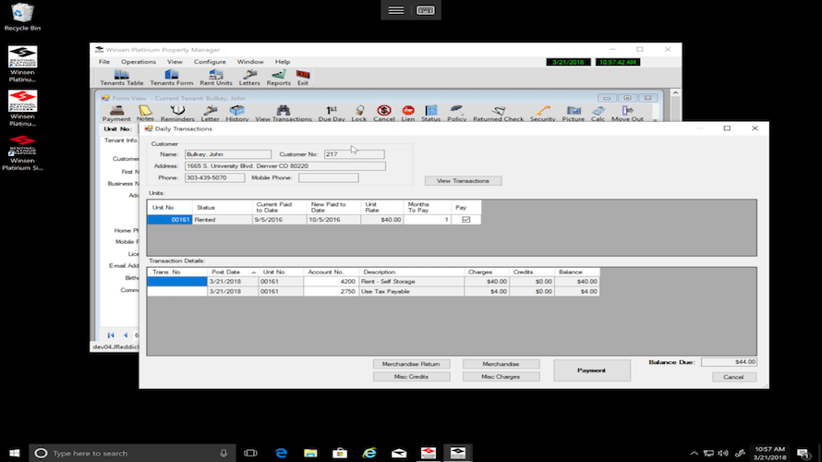Open the Tenants Form toolbar icon
Screen dimensions: 822x462
(x=172, y=78)
